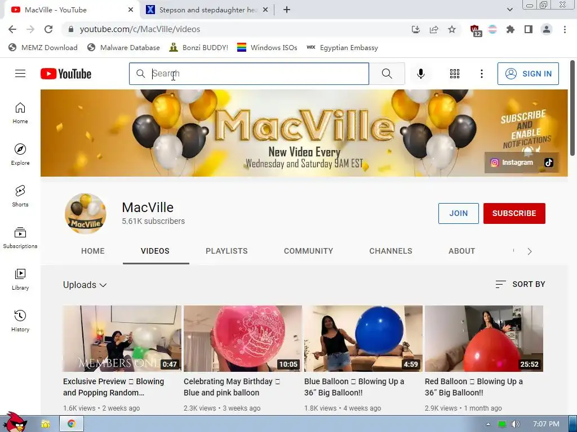The height and width of the screenshot is (432, 577).
Task: Open the ABOUT tab
Action: click(461, 251)
